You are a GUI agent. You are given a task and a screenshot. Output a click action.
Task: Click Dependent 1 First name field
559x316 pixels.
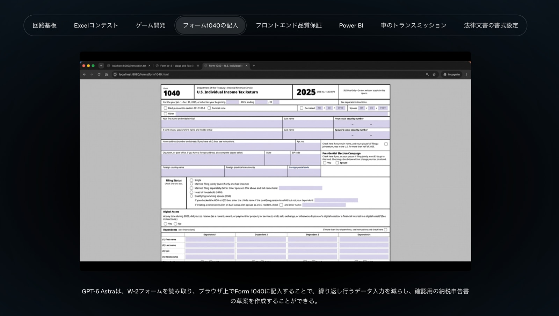pos(210,239)
